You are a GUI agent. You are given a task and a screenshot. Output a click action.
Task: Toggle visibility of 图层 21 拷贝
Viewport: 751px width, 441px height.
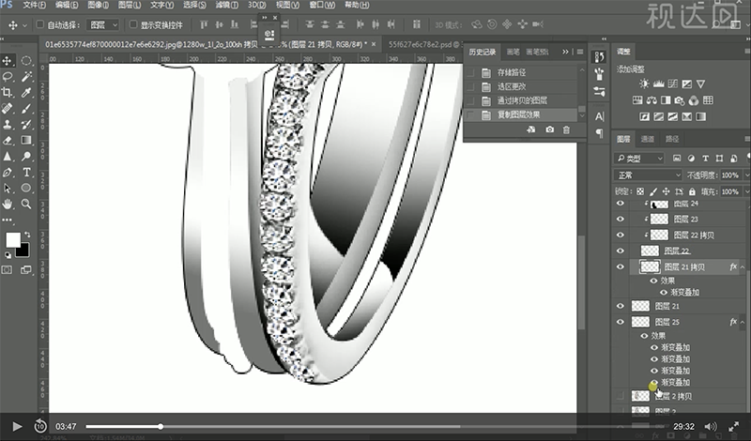(x=621, y=266)
